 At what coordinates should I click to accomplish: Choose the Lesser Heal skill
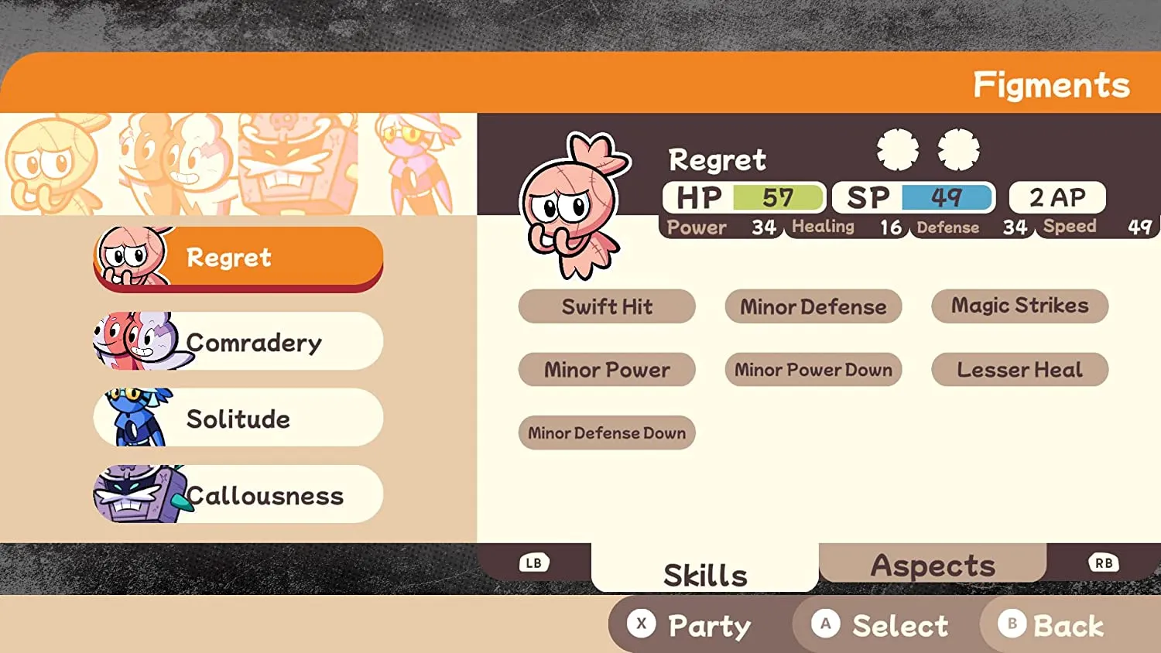1020,370
